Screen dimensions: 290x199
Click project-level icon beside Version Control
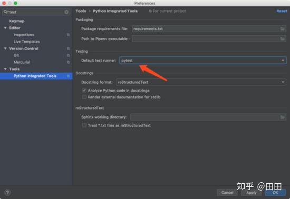tap(68, 48)
